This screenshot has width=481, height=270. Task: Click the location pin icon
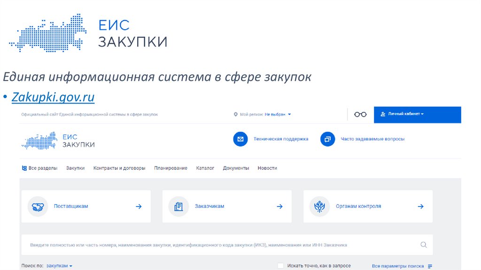(236, 114)
